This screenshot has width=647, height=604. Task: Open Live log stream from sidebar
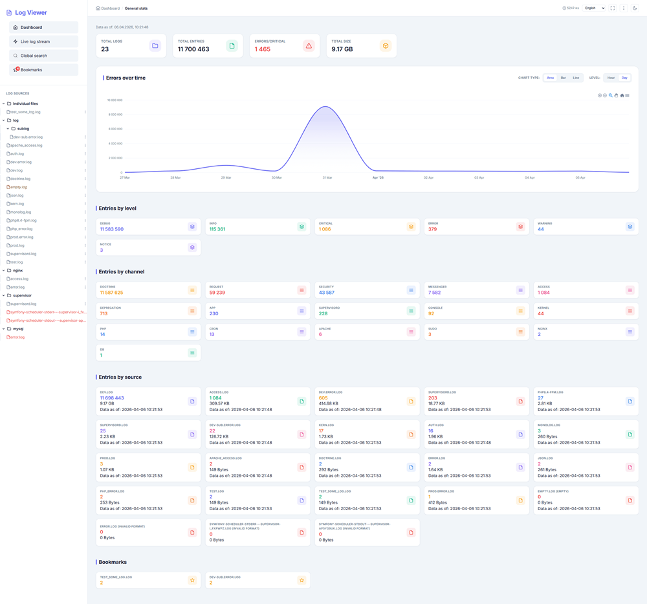(44, 41)
